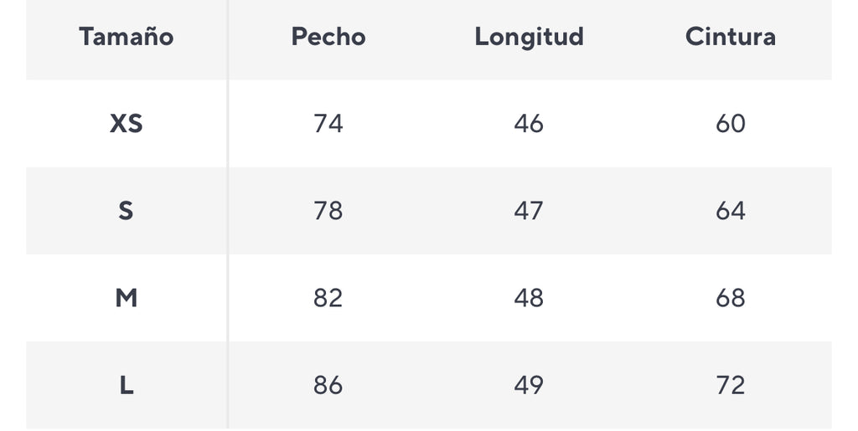Select the Pecho column header

coord(328,37)
